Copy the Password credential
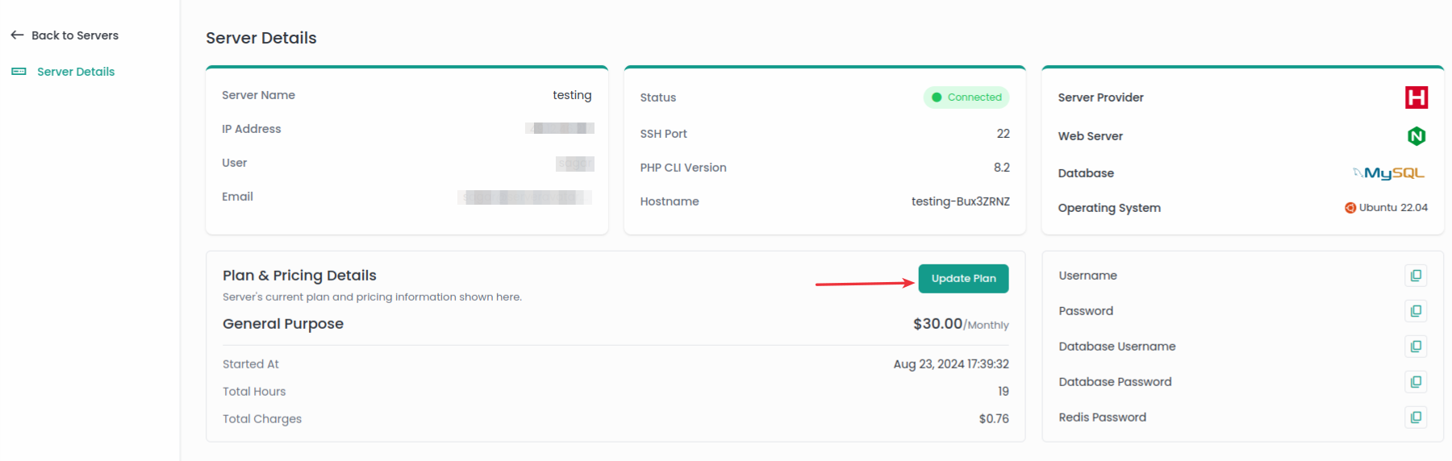 [x=1416, y=311]
